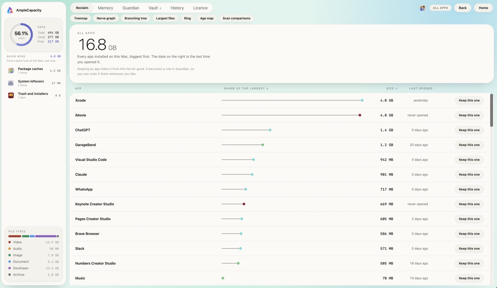Click the 56.1% used storage ring

21,34
